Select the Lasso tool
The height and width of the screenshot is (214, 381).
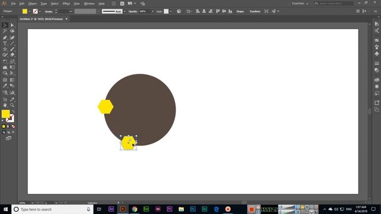coord(12,31)
